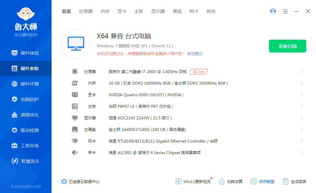This screenshot has height=193, width=316.
Task: Click NVIDIA Quadro K600 text
Action: pyautogui.click(x=146, y=95)
